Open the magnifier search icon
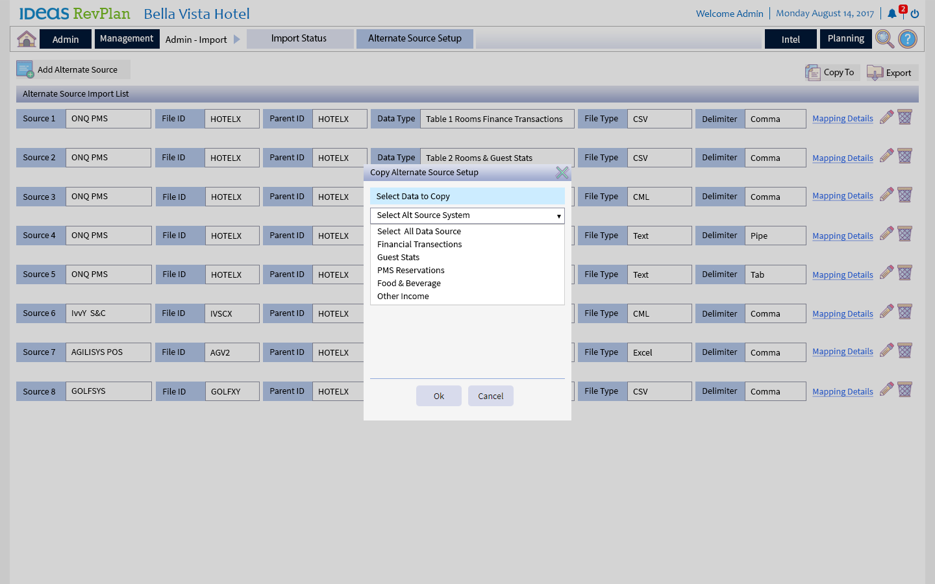This screenshot has width=935, height=584. point(884,39)
